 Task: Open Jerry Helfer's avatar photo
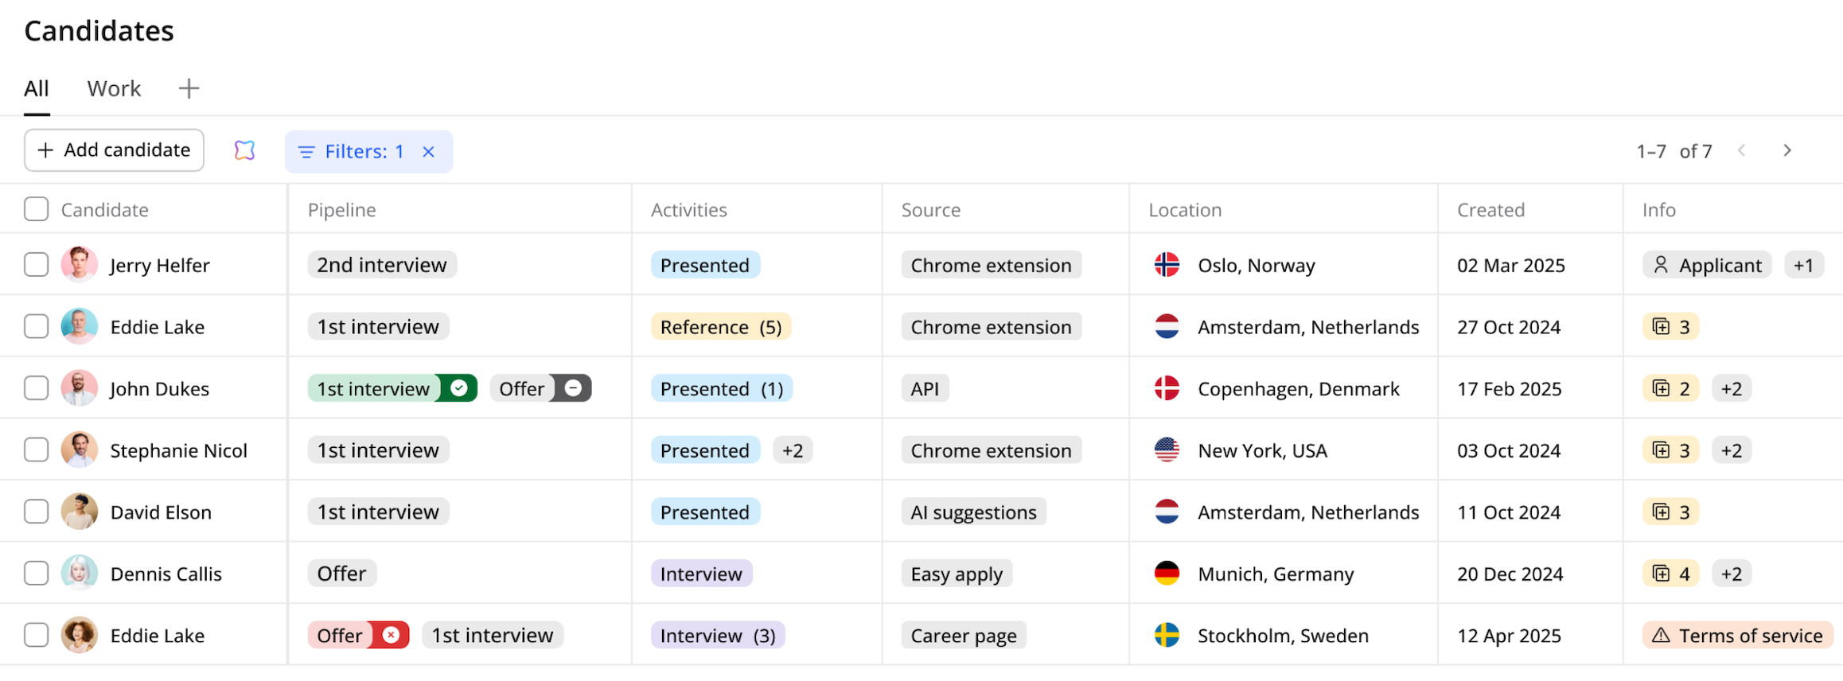(x=80, y=265)
